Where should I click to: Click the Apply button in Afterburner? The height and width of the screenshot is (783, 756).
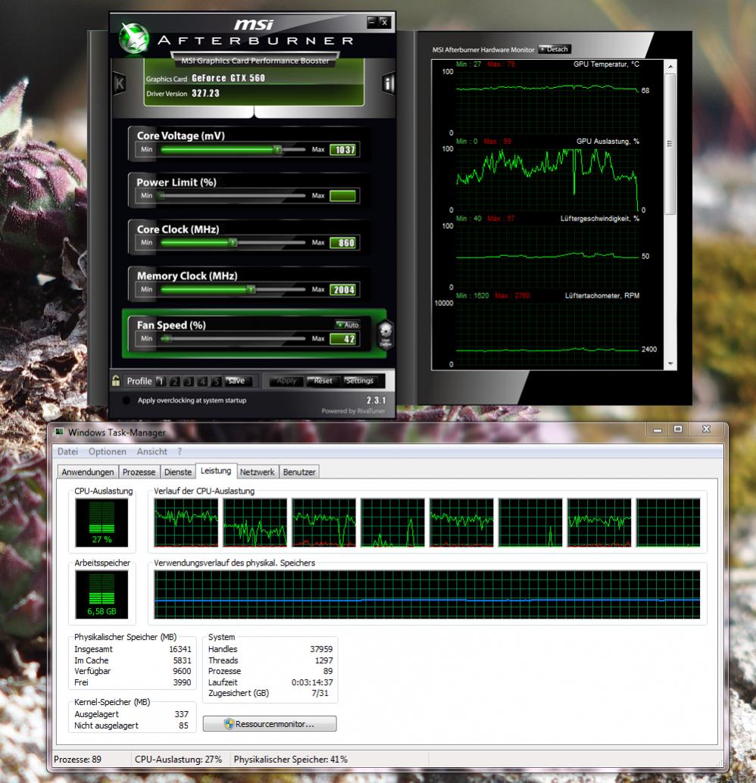click(286, 380)
